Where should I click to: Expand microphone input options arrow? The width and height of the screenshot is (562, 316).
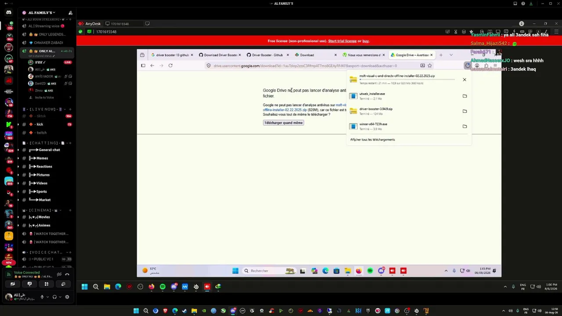point(47,297)
